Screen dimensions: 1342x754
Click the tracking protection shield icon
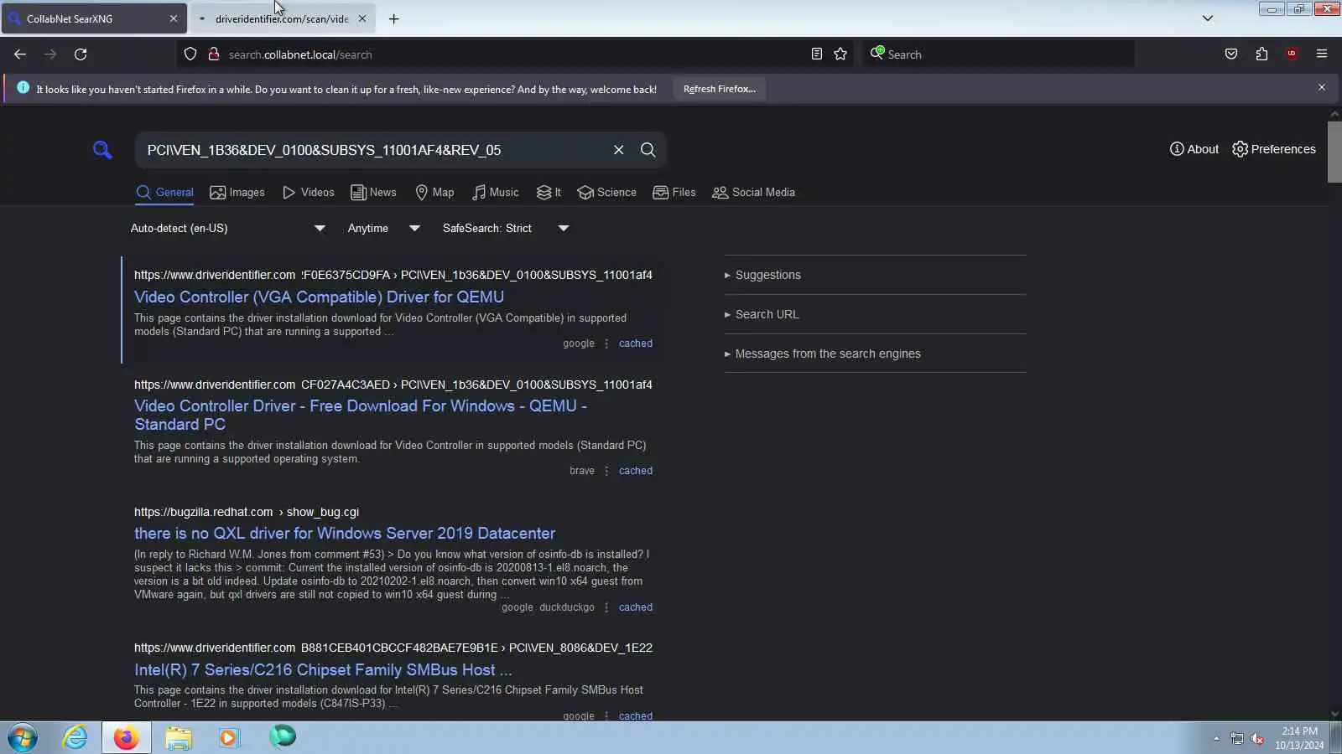pyautogui.click(x=190, y=54)
